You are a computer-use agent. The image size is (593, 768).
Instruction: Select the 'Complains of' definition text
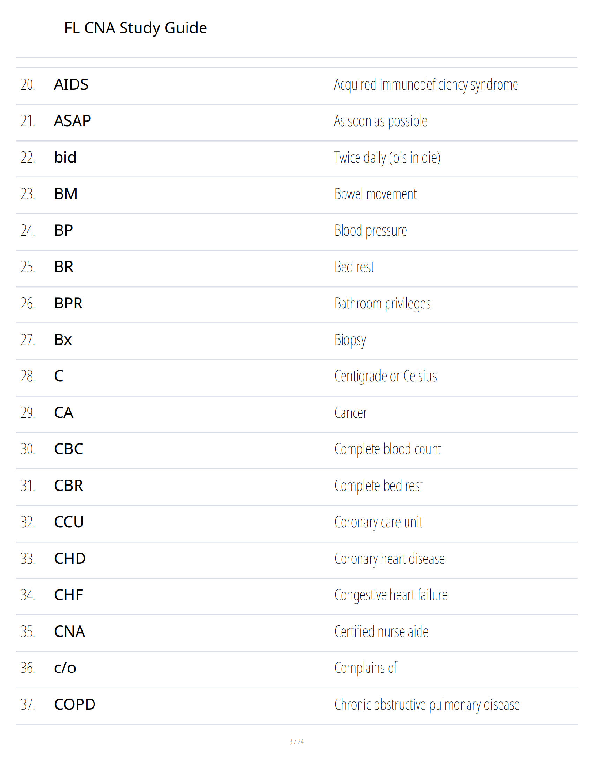(x=366, y=668)
